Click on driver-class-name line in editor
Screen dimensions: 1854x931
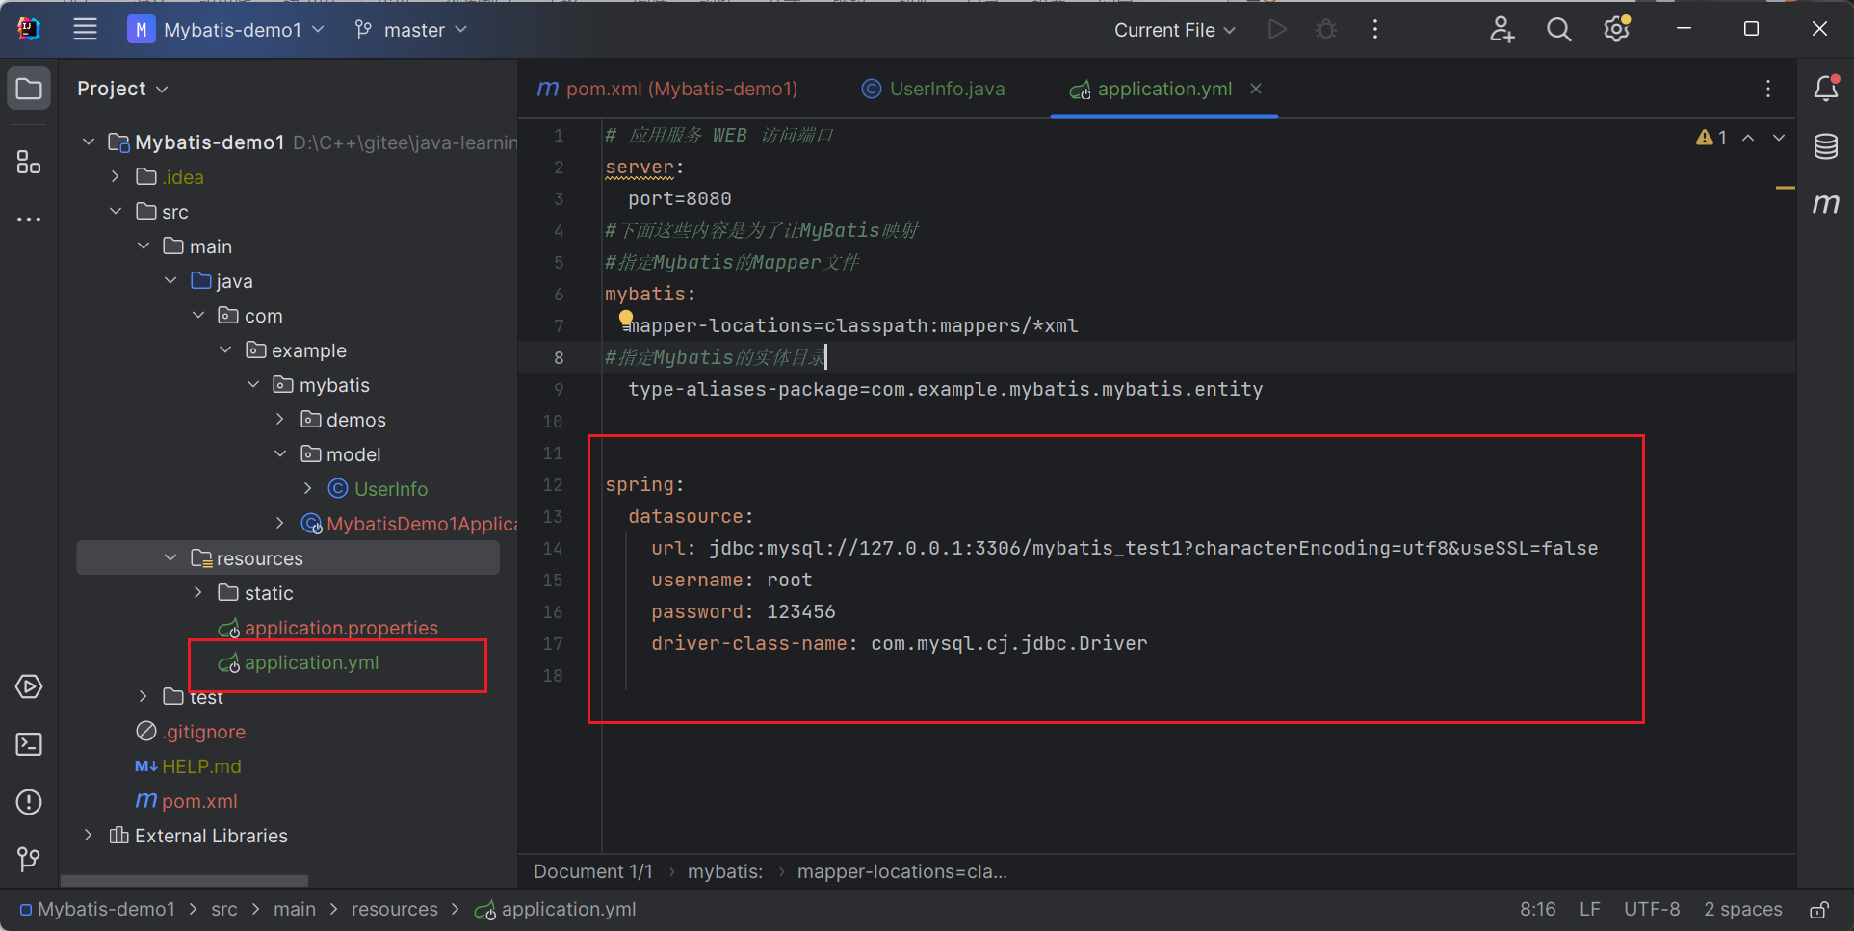[x=899, y=644]
